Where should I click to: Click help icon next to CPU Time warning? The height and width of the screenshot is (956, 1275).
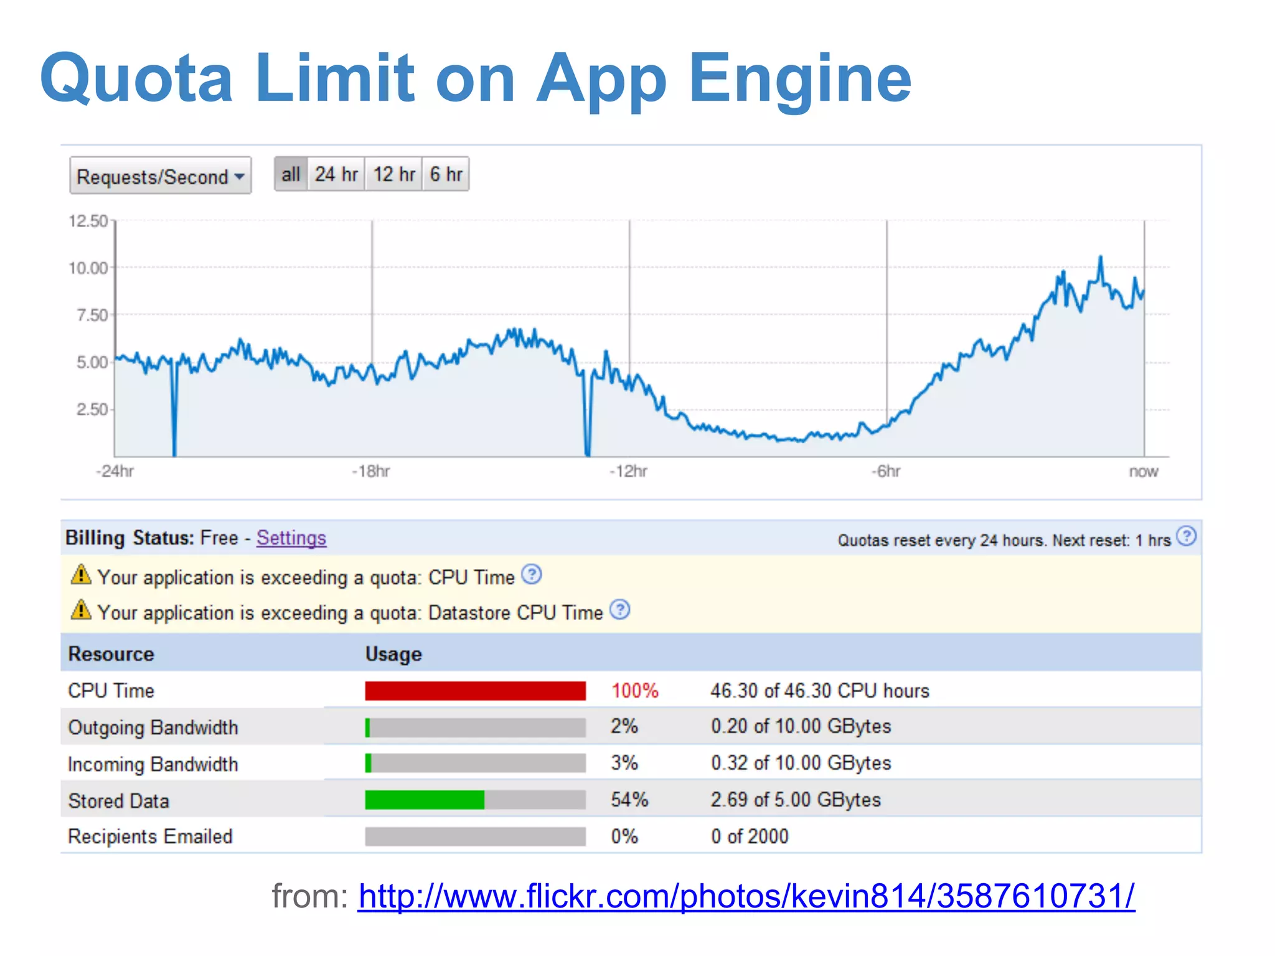(x=531, y=574)
